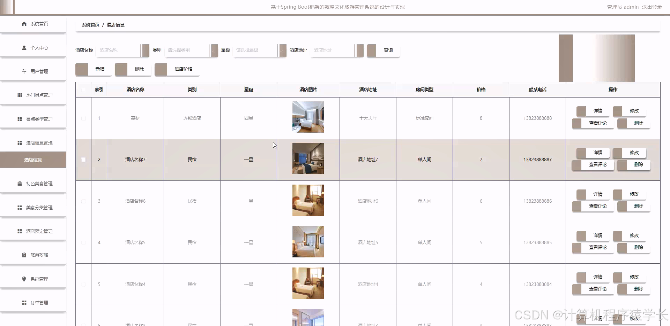This screenshot has width=670, height=326.
Task: Open the hotel image thumbnail for 酒店名称7
Action: point(308,158)
